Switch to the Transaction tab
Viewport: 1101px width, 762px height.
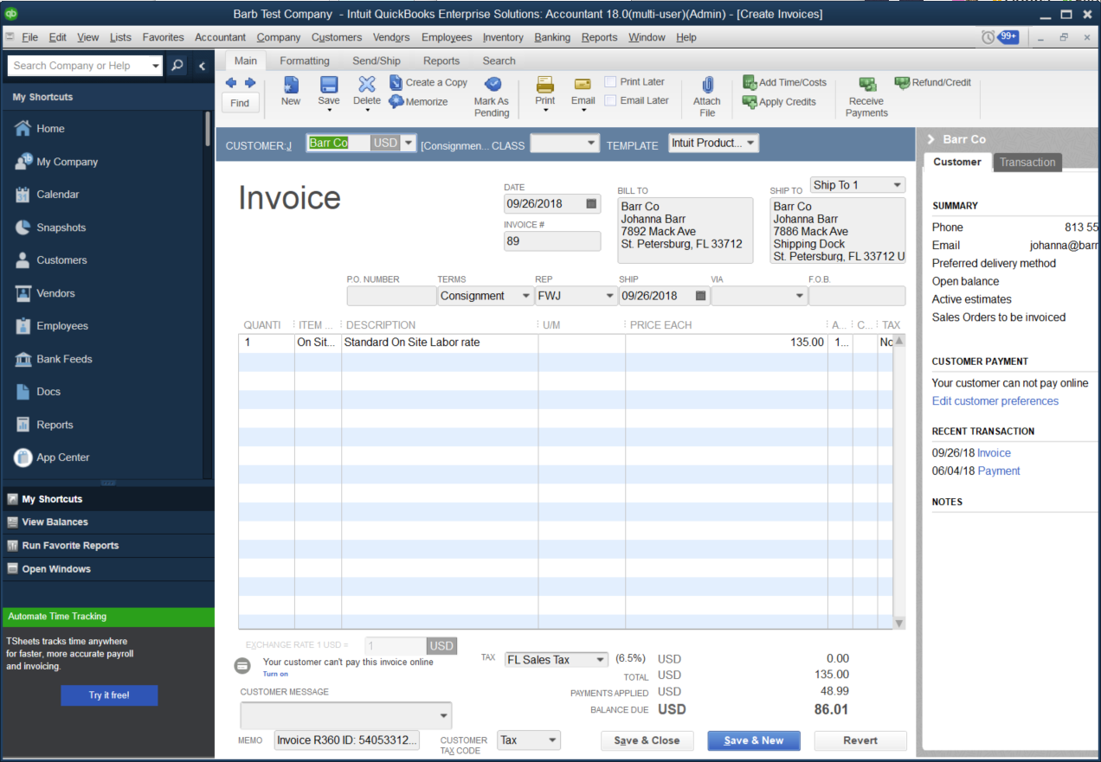pyautogui.click(x=1027, y=162)
